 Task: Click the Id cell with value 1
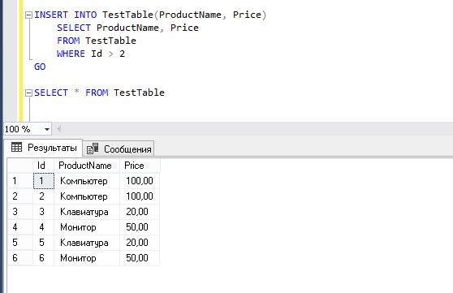coord(43,181)
